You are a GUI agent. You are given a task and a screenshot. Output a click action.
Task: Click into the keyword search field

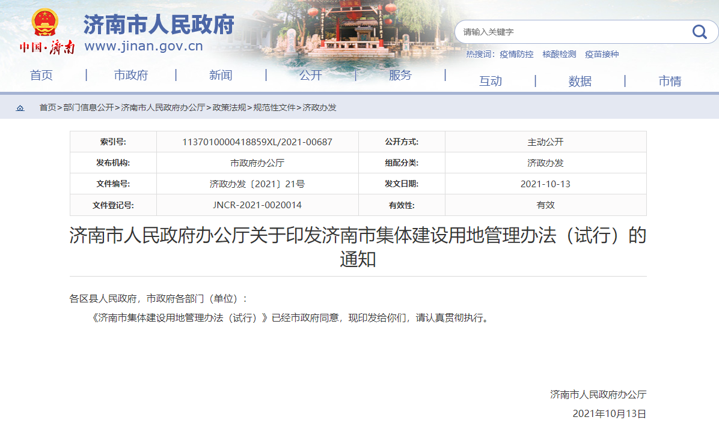(x=571, y=32)
